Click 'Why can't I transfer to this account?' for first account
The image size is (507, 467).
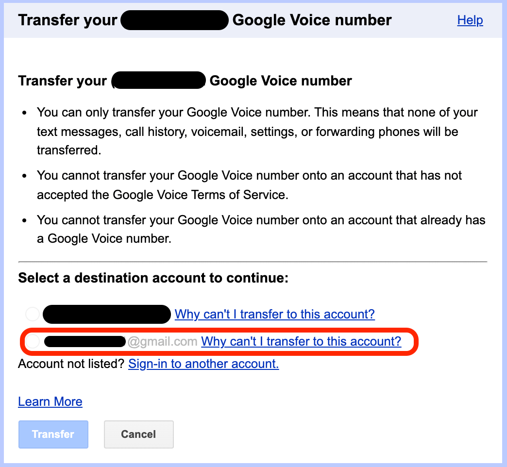(274, 314)
